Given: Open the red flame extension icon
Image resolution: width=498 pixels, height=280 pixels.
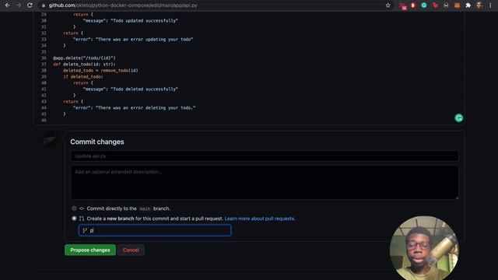Looking at the screenshot, I should tap(413, 5).
